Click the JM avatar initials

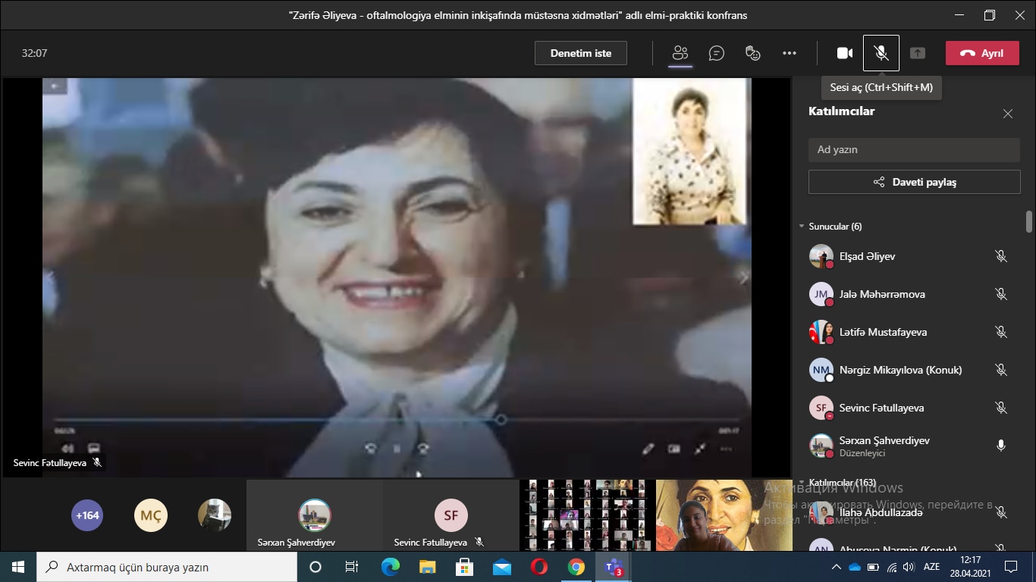(x=821, y=294)
